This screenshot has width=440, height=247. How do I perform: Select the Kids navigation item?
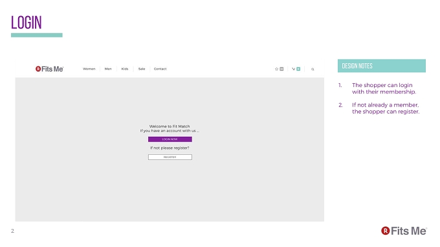click(125, 69)
